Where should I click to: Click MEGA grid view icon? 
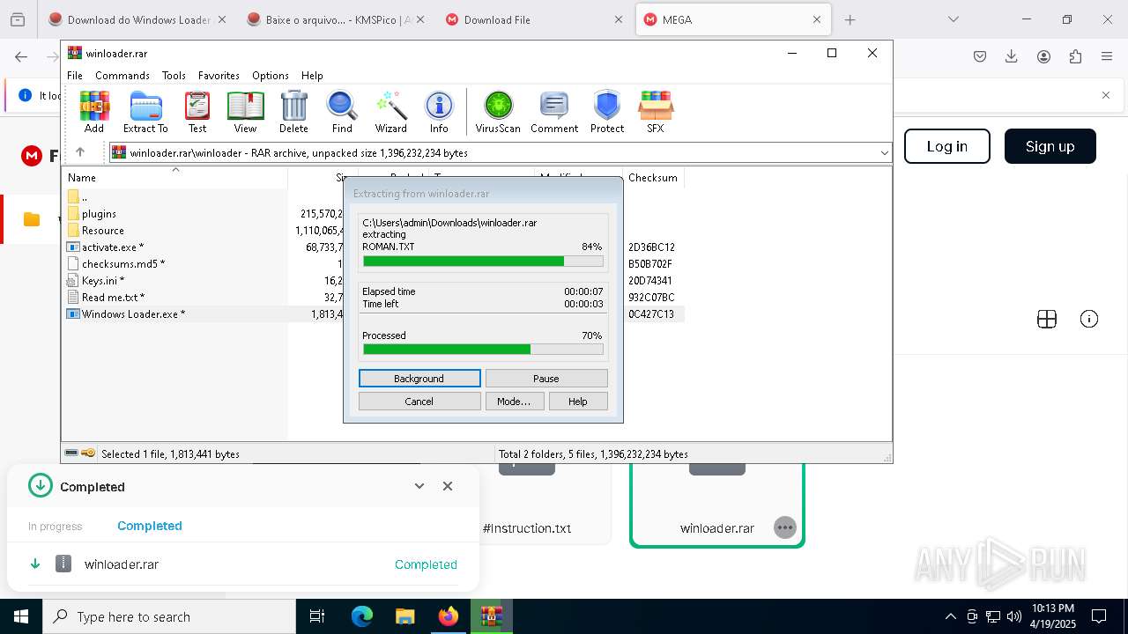pyautogui.click(x=1047, y=320)
